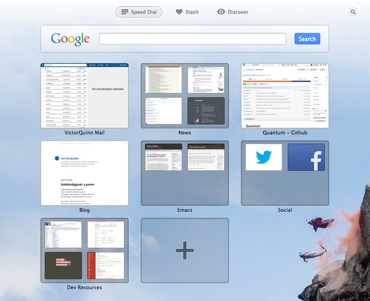Focus the Google search text field

192,39
